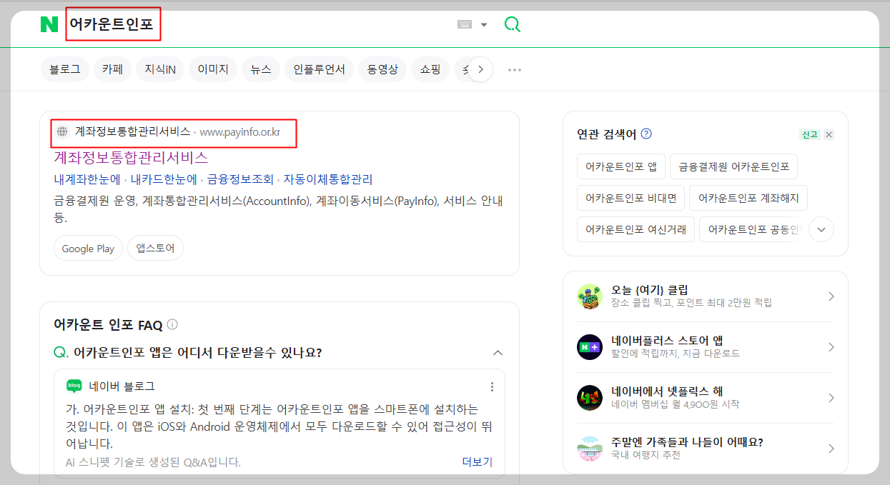This screenshot has width=890, height=485.
Task: Click the 주말엔 가족들과 나들이 thumbnail icon
Action: click(590, 449)
